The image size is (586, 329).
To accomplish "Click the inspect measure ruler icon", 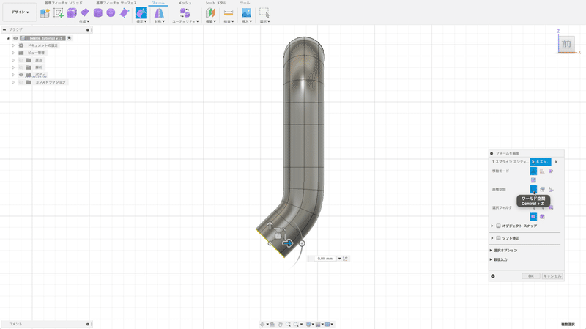I will (x=229, y=12).
